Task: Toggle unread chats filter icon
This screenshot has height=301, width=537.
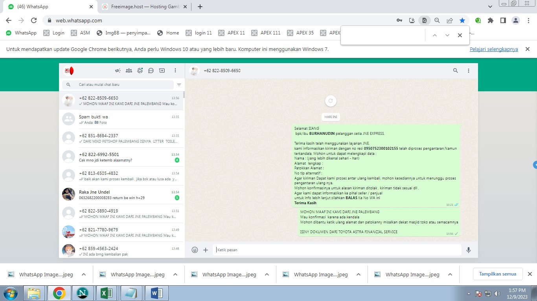Action: 179,85
